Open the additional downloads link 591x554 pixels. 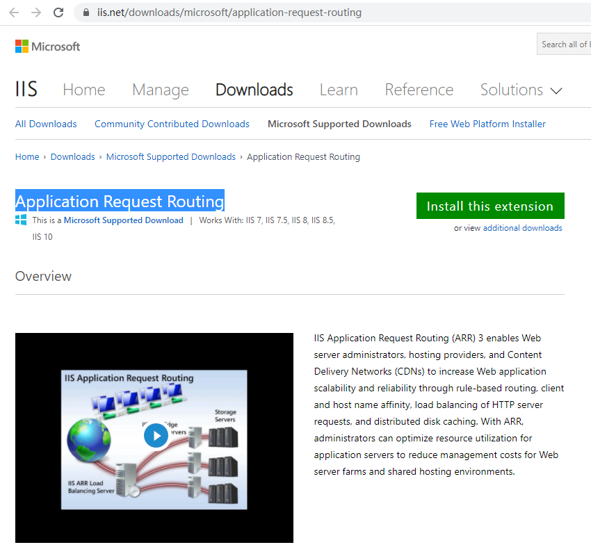(x=522, y=228)
